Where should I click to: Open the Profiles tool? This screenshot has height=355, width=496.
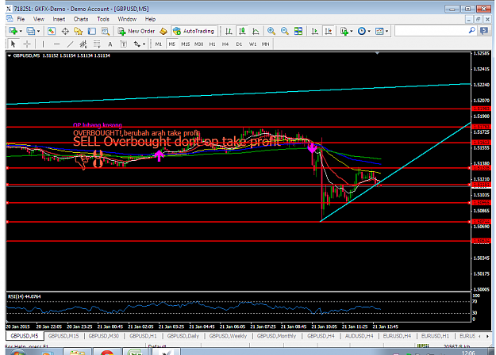pos(31,31)
